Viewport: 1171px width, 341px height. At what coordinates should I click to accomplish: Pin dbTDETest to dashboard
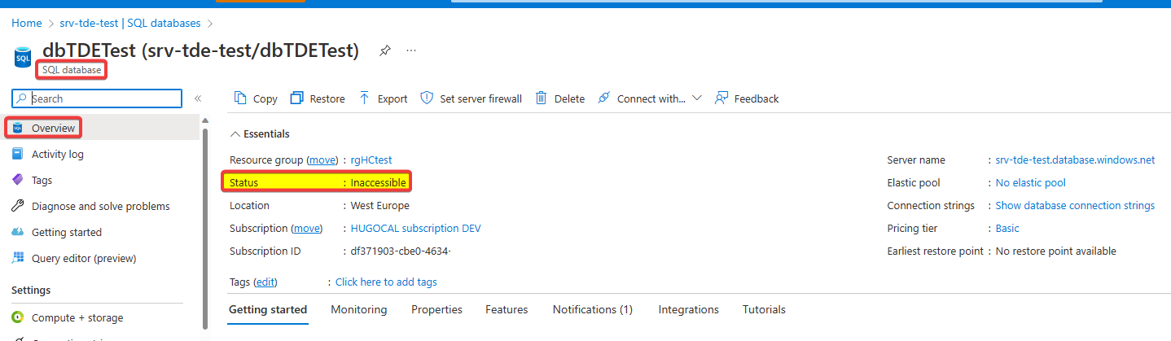click(384, 50)
